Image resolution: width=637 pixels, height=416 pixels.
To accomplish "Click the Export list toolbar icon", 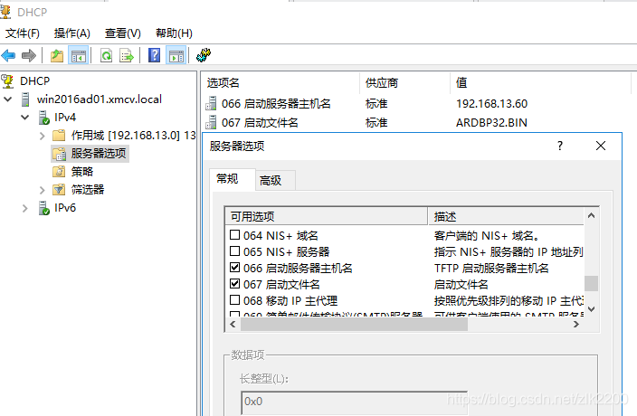I will [x=127, y=55].
